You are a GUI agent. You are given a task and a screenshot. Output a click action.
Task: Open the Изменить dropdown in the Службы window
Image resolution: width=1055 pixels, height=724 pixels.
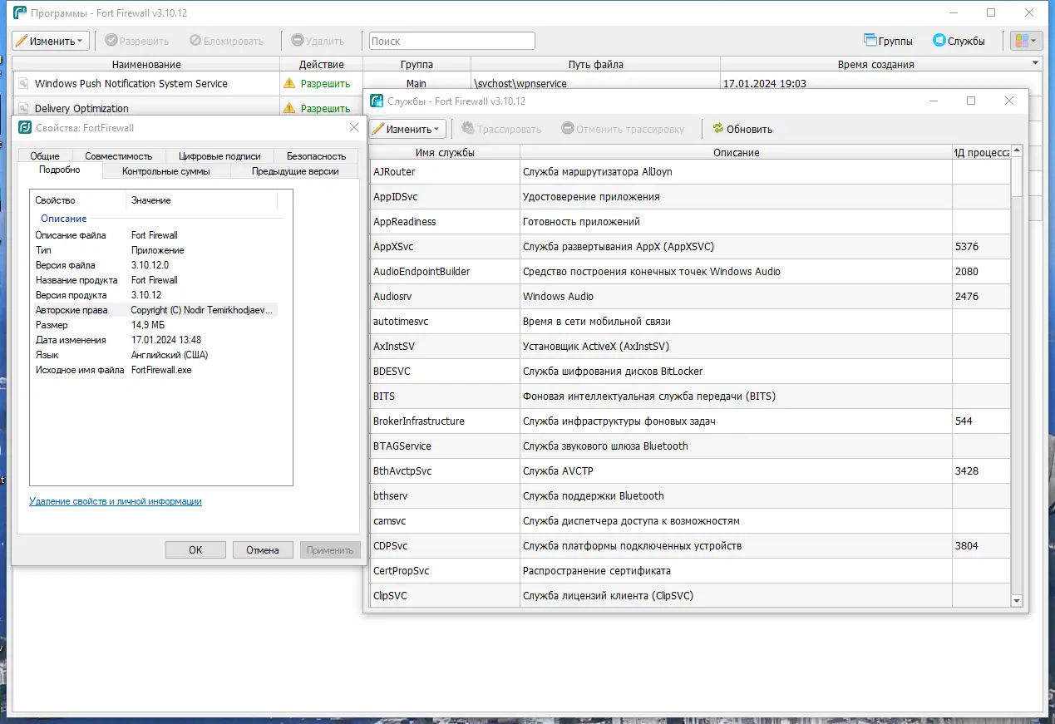[407, 129]
